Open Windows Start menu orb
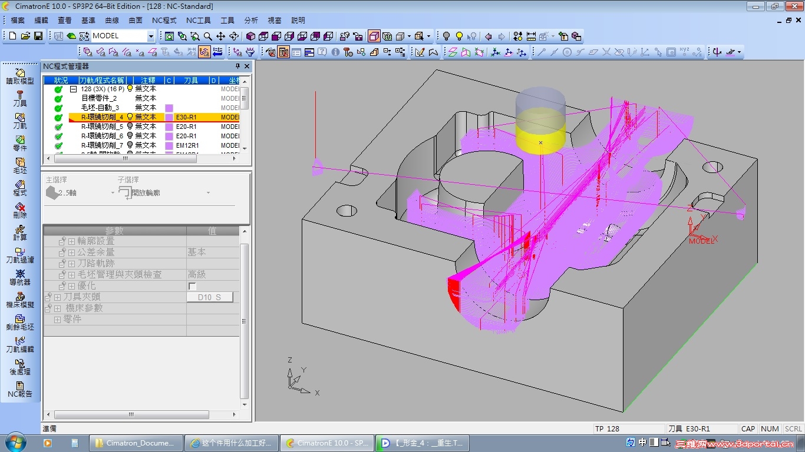 pos(14,443)
